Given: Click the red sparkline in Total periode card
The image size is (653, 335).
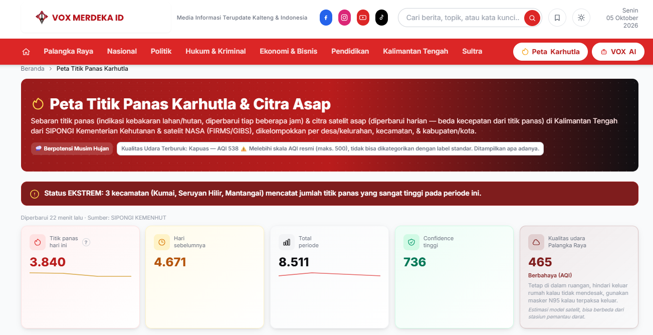Looking at the screenshot, I should 329,274.
